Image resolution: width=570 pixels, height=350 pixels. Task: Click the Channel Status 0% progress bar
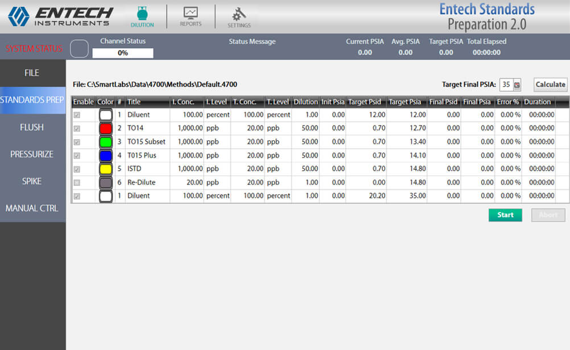point(123,53)
